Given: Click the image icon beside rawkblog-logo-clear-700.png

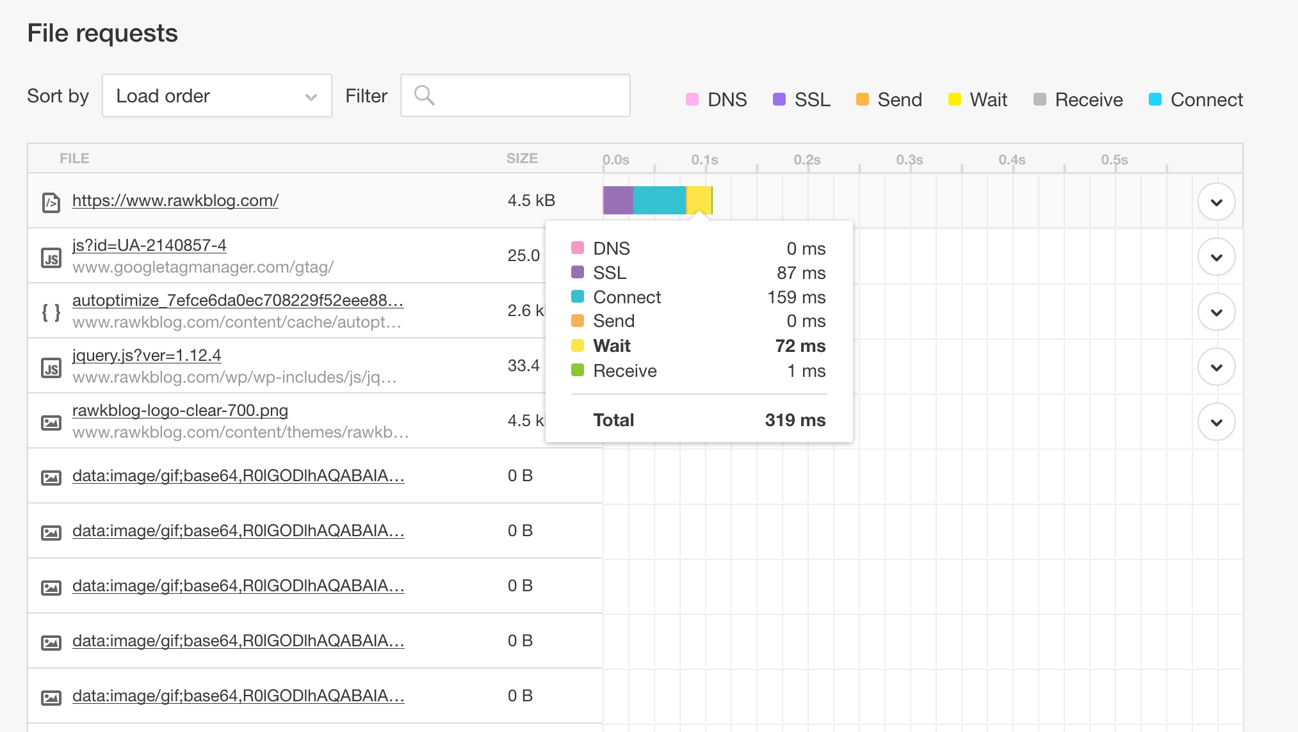Looking at the screenshot, I should [51, 422].
